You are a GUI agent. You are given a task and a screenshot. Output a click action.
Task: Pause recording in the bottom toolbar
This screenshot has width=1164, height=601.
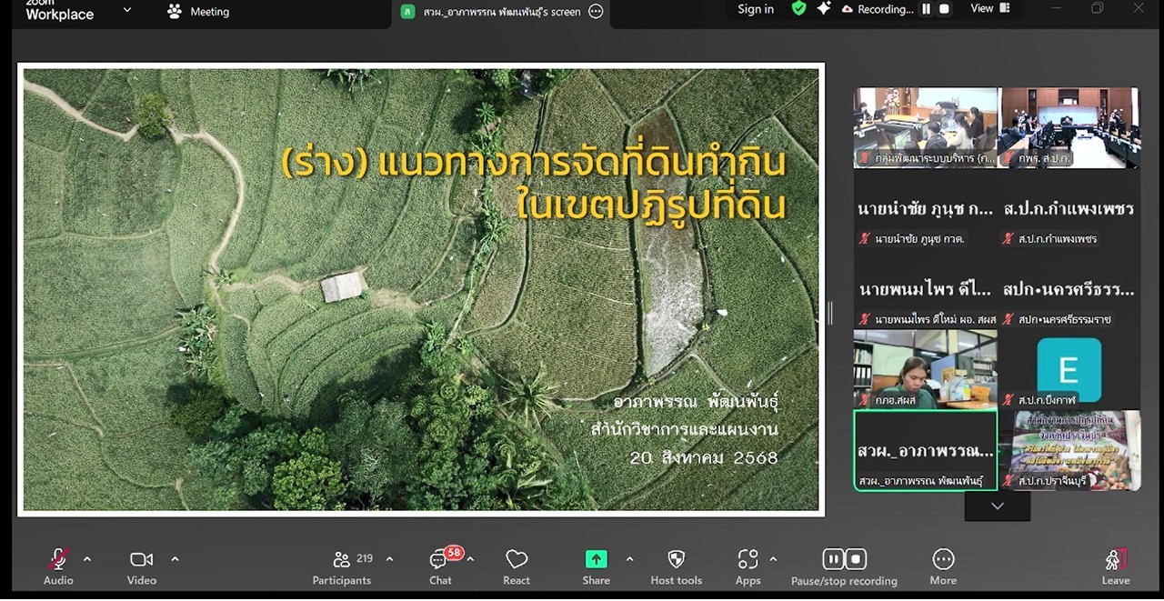tap(833, 559)
